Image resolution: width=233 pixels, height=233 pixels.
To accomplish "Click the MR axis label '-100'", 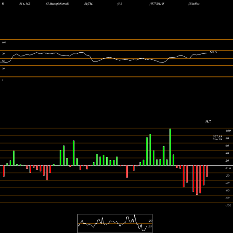I will pos(228,206).
